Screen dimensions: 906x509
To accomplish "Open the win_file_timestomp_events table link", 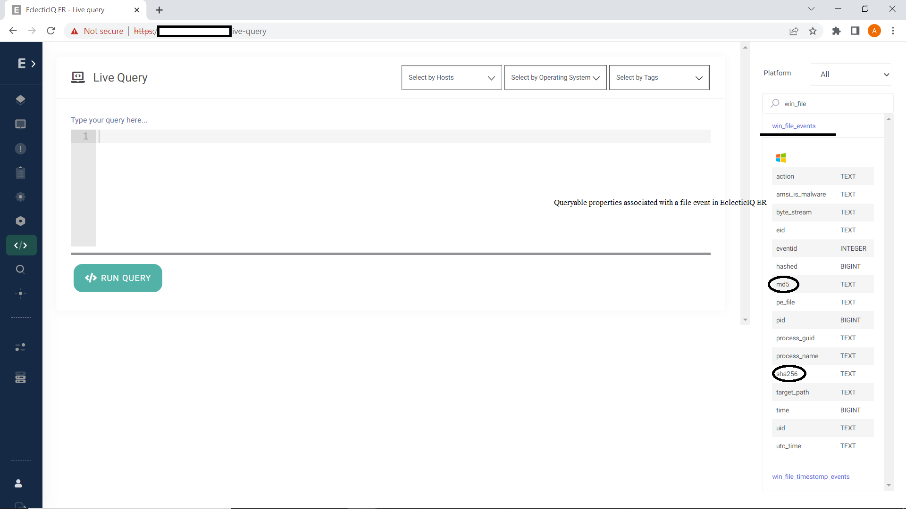I will (810, 476).
